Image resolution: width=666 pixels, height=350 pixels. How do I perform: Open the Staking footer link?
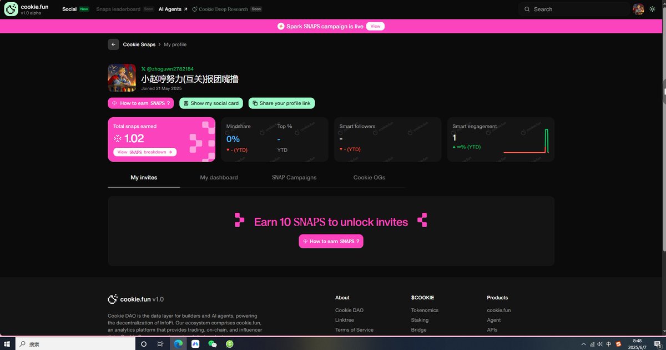click(x=420, y=320)
